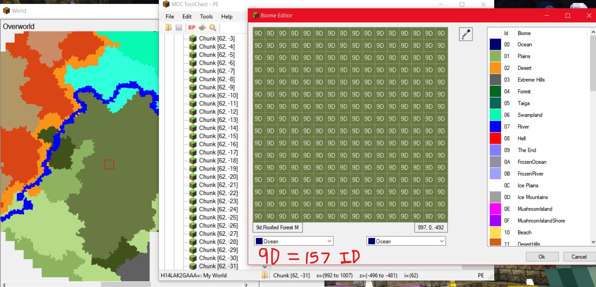Select Chunk [62, -7] in the tree
Image resolution: width=596 pixels, height=287 pixels.
[x=217, y=71]
